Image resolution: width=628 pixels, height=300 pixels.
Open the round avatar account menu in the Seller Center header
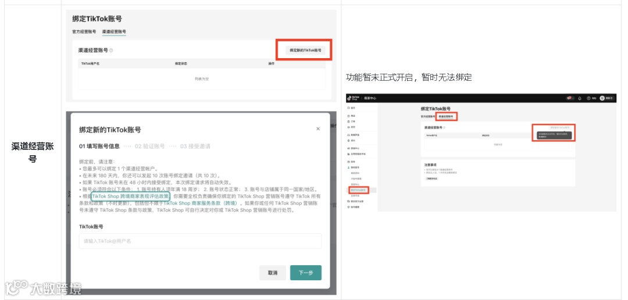(x=602, y=98)
